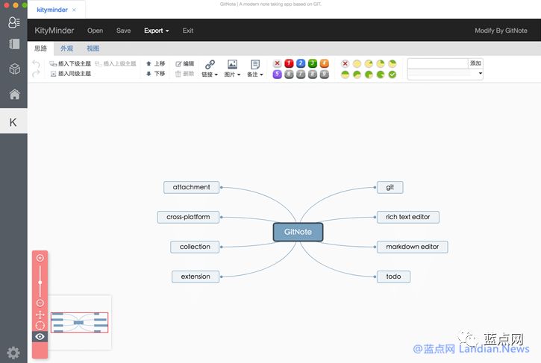541x363 pixels.
Task: Click the redo arrow icon
Action: pyautogui.click(x=36, y=74)
